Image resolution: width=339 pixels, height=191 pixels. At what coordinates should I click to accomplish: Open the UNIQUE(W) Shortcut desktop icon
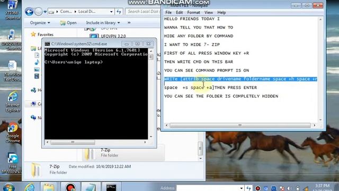point(12,41)
